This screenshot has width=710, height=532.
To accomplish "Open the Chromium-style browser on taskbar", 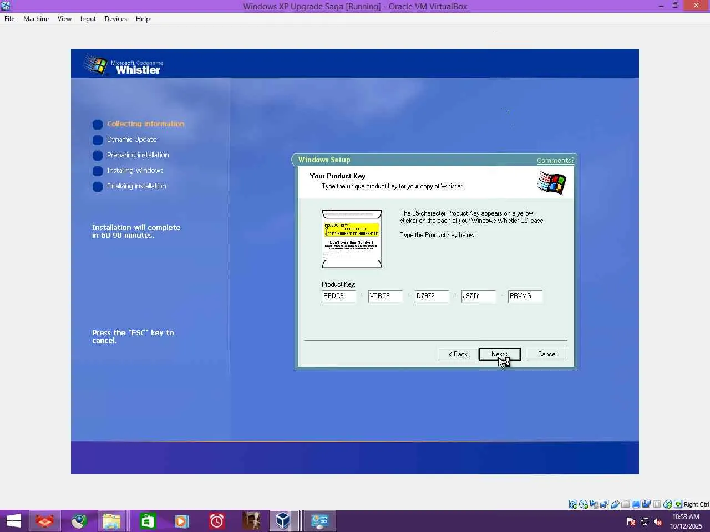I will click(x=79, y=521).
